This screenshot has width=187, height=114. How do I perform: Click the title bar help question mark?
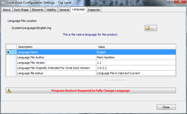click(170, 2)
